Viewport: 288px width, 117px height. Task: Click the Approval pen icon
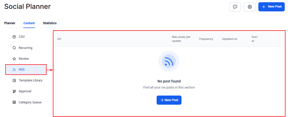point(14,91)
